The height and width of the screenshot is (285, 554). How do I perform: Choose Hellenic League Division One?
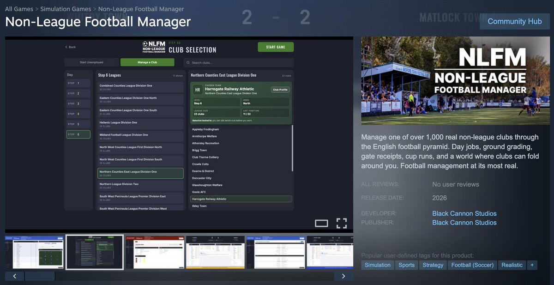140,124
